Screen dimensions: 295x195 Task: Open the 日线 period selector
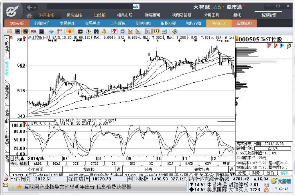pyautogui.click(x=17, y=158)
